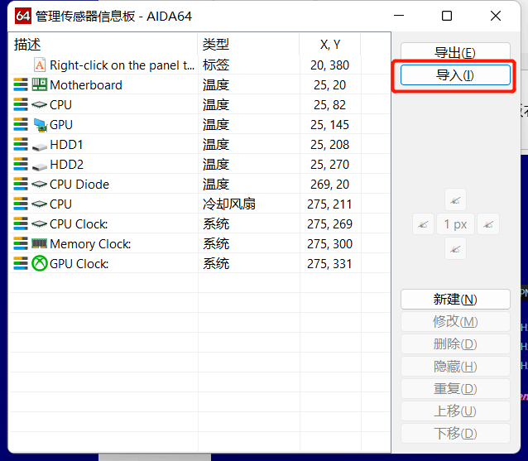Click the 下移(D) move down button
This screenshot has width=528, height=461.
click(455, 433)
